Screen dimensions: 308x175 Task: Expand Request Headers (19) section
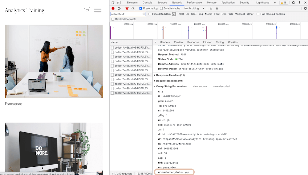[x=168, y=81]
